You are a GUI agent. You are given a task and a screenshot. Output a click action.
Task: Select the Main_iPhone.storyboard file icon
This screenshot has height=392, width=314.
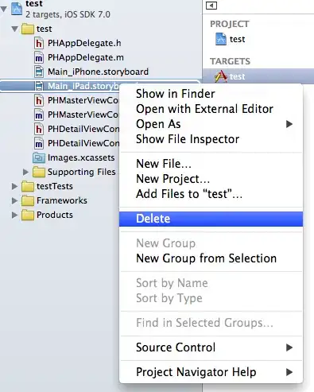point(39,72)
